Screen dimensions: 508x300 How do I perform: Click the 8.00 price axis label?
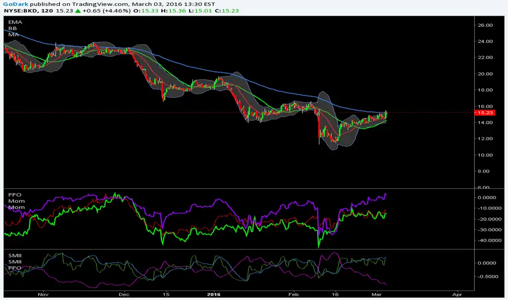point(483,171)
